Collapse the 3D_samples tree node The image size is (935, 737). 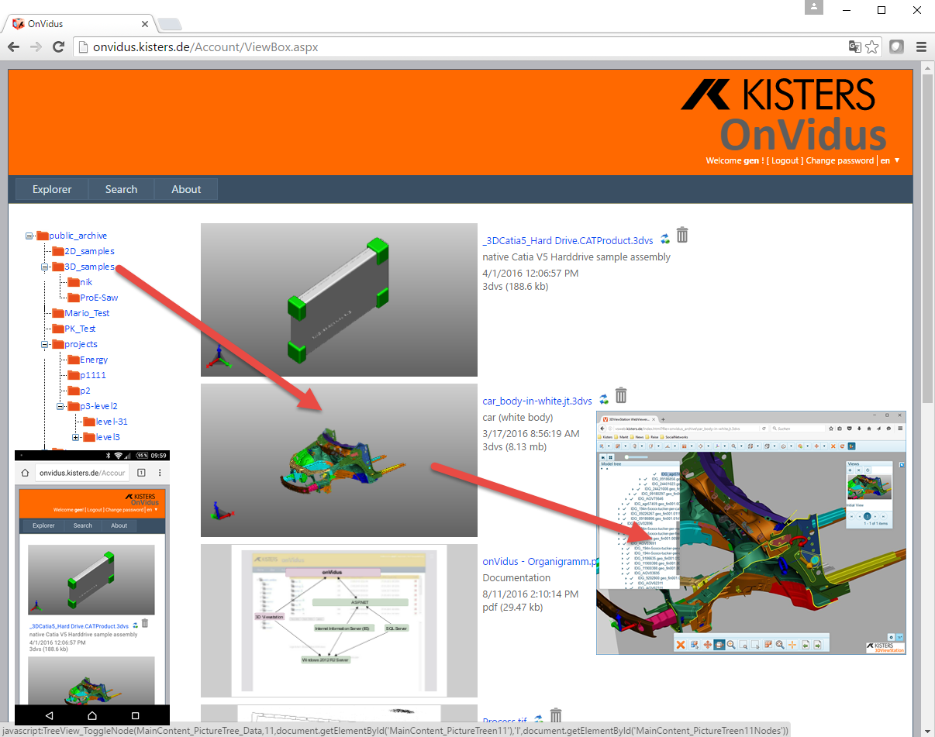click(45, 267)
